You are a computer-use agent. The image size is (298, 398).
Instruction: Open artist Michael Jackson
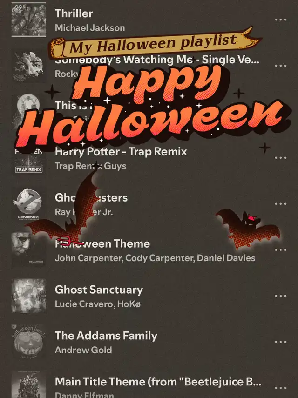90,27
